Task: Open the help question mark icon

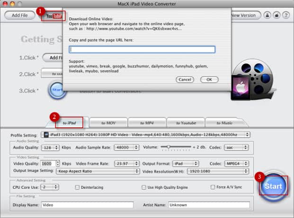Action: tap(286, 15)
